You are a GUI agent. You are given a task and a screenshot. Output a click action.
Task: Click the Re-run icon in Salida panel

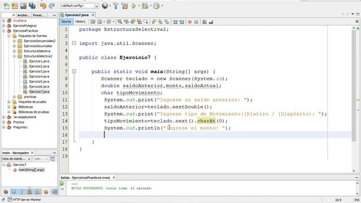62,183
